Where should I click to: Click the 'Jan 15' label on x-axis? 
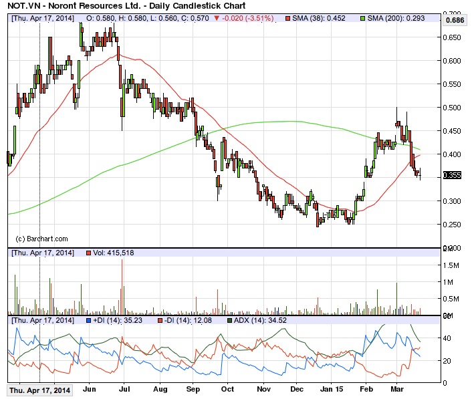pos(332,389)
